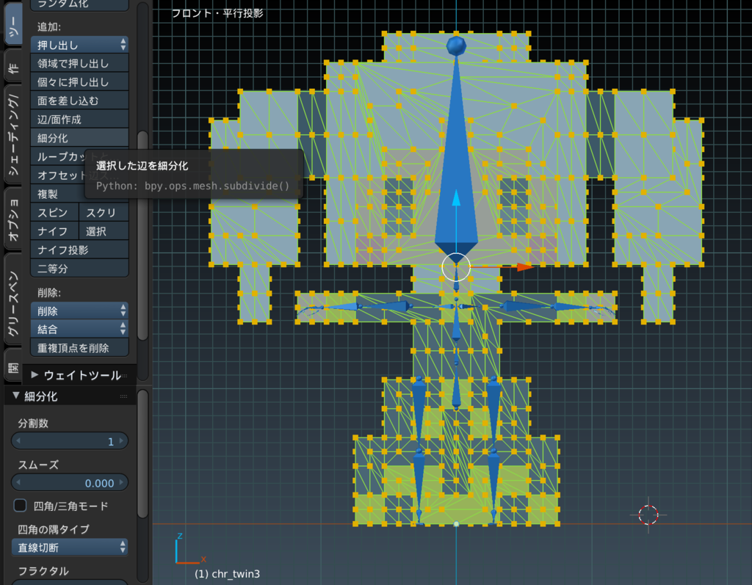Open the 結合 dropdown menu
The height and width of the screenshot is (585, 752).
pyautogui.click(x=79, y=329)
